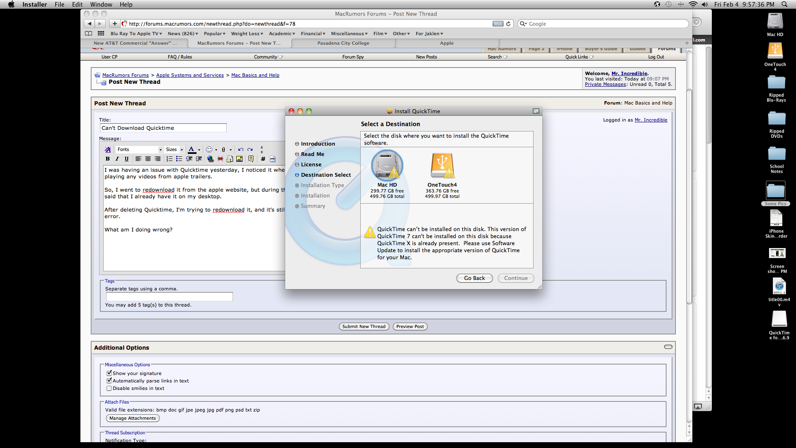The width and height of the screenshot is (796, 448).
Task: Open the attachments paperclip dropdown arrow
Action: pyautogui.click(x=231, y=150)
